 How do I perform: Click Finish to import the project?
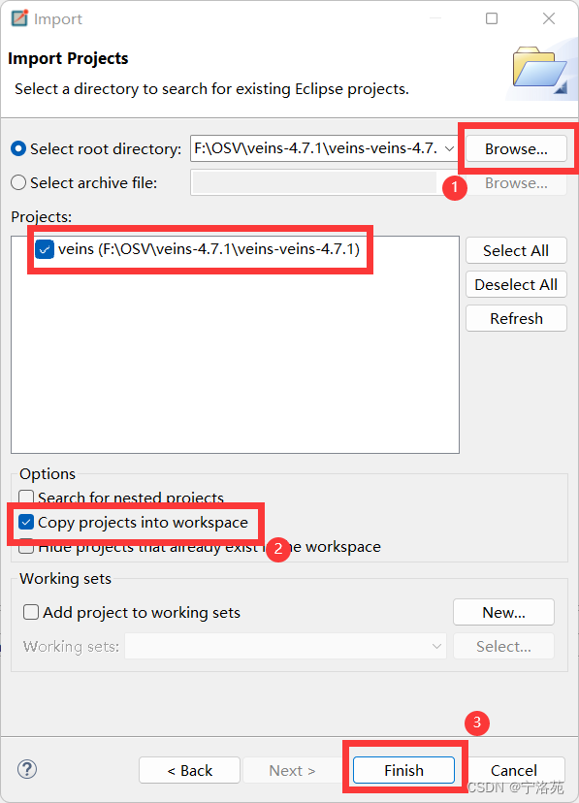[404, 769]
